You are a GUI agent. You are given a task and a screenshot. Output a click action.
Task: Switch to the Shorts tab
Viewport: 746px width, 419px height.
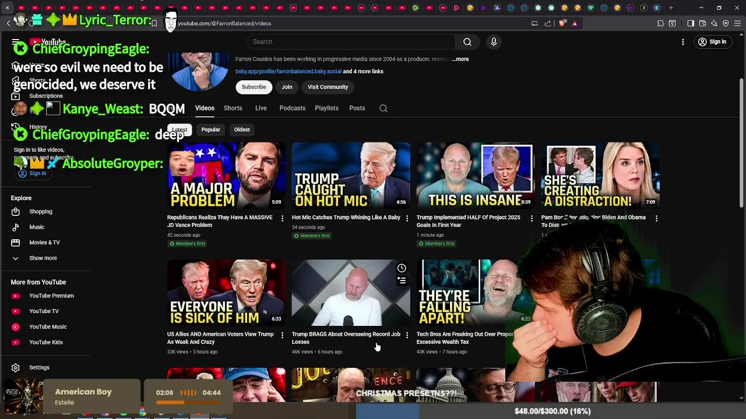click(233, 108)
